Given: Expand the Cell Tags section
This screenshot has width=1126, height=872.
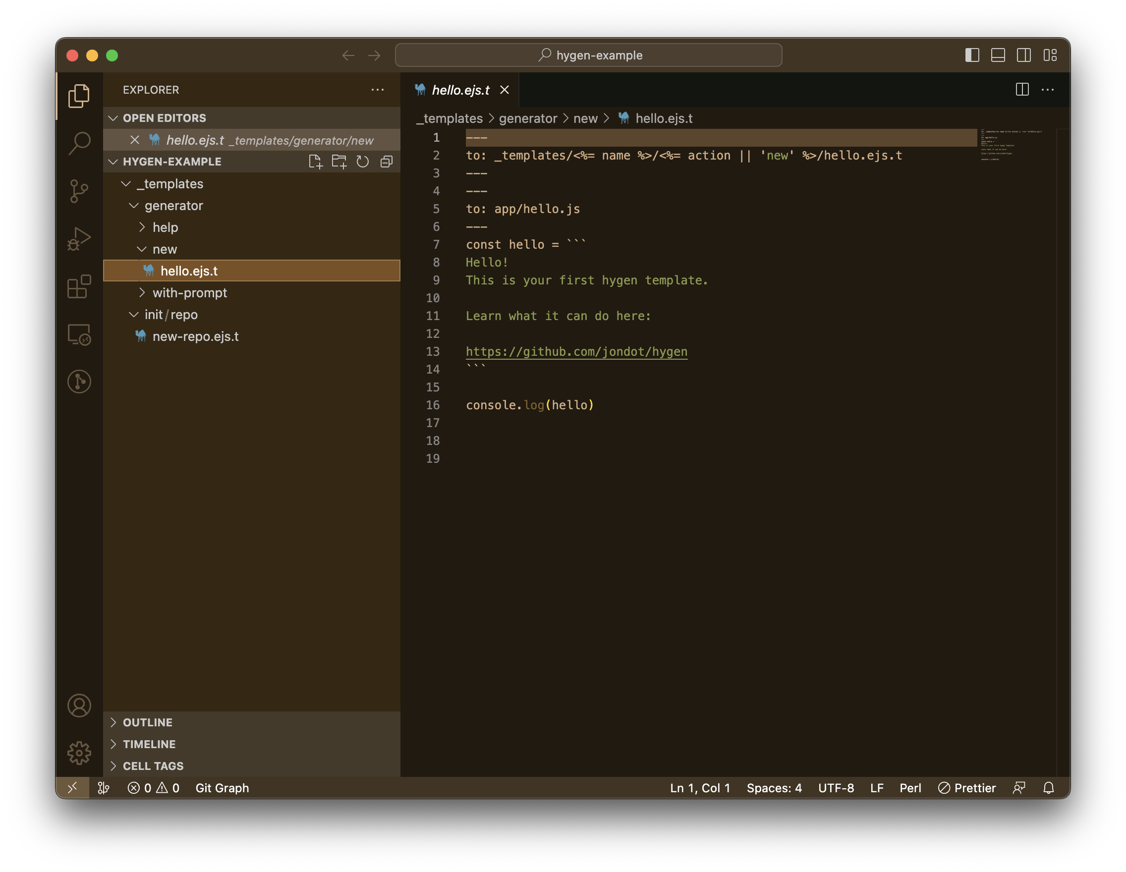Looking at the screenshot, I should (252, 766).
